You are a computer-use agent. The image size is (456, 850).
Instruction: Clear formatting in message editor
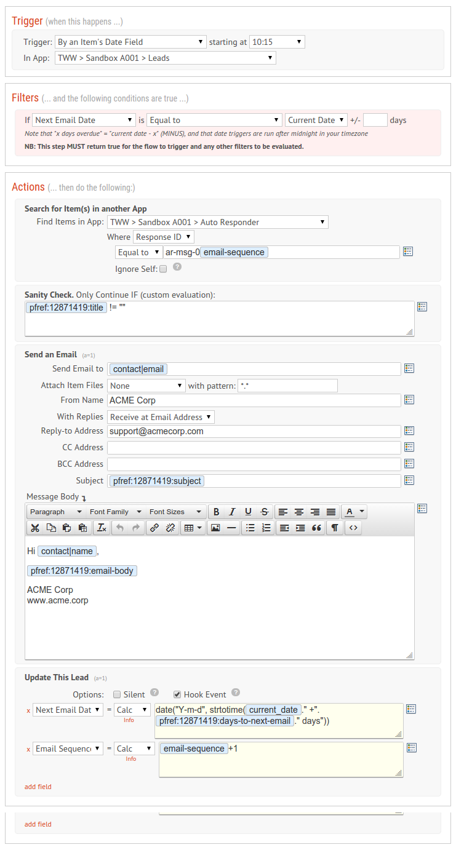(102, 528)
